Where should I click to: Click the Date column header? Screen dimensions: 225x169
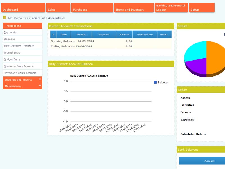[x=64, y=35]
